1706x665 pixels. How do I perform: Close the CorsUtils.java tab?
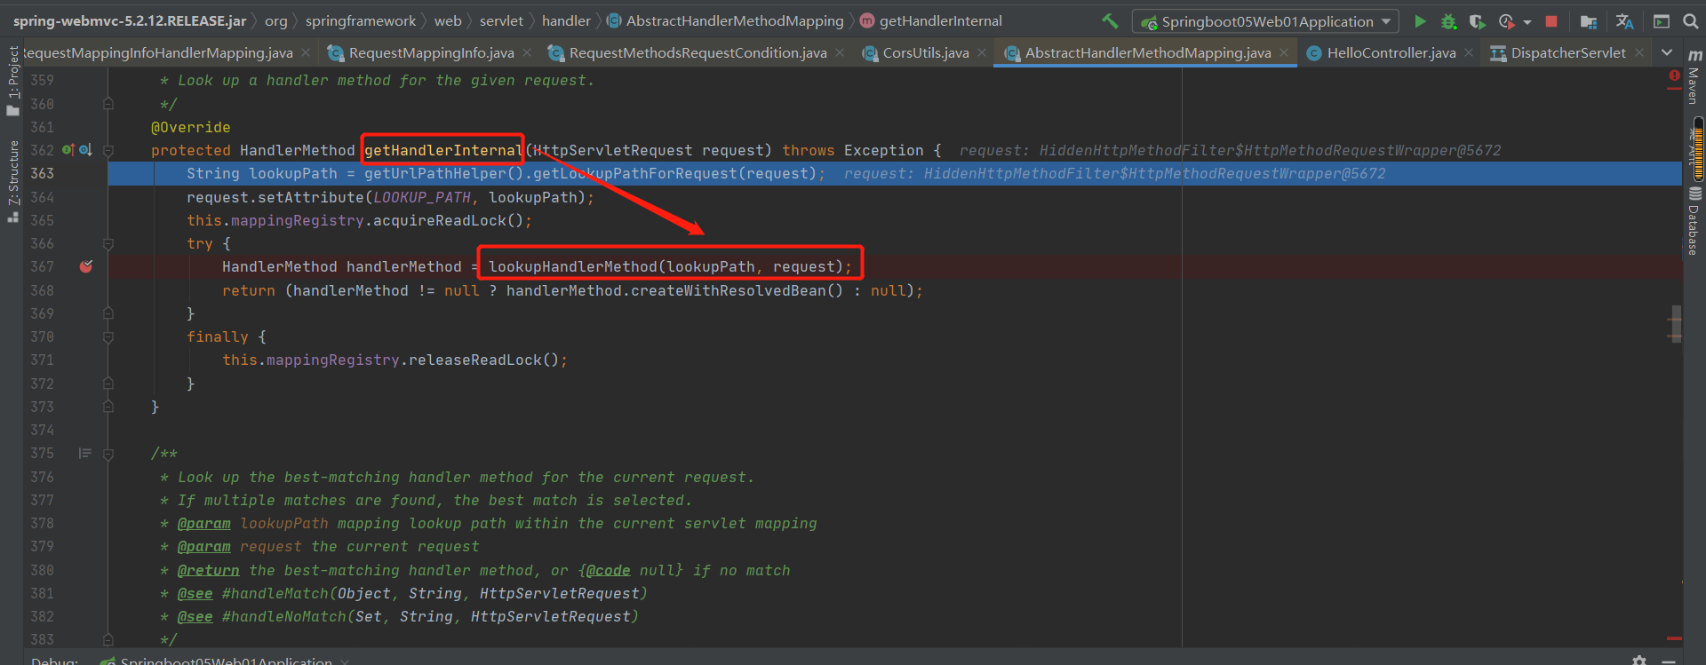pos(982,53)
